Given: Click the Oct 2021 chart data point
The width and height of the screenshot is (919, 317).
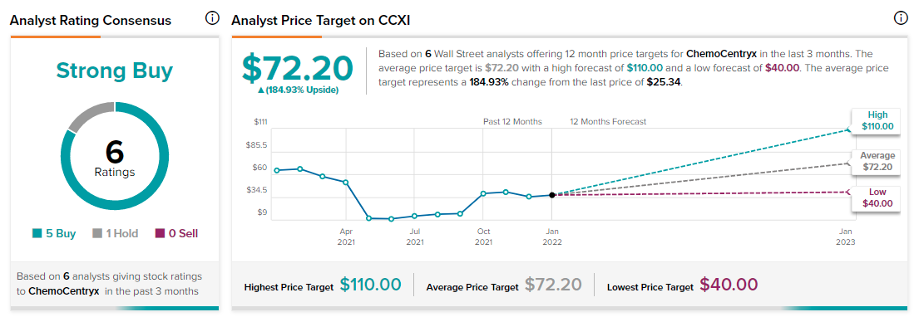Looking at the screenshot, I should click(483, 193).
